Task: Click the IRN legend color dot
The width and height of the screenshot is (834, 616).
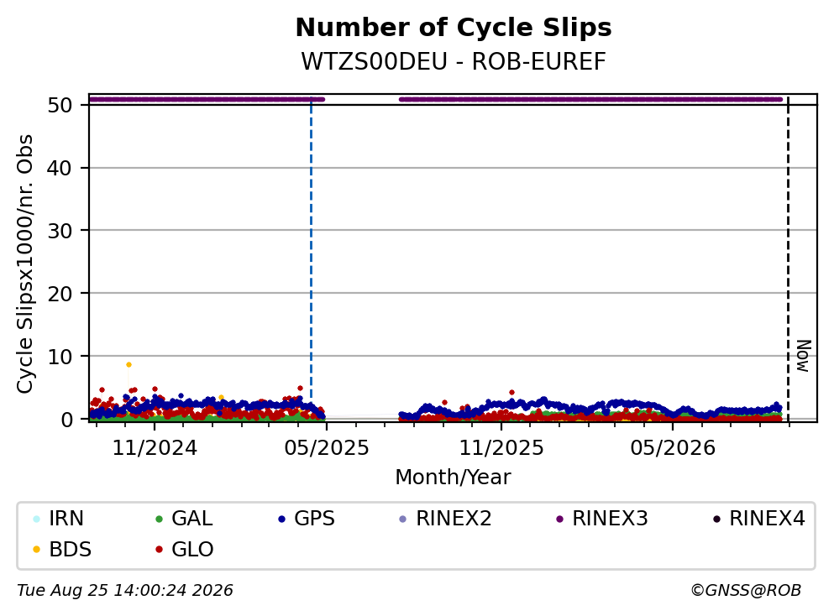Action: pyautogui.click(x=36, y=519)
